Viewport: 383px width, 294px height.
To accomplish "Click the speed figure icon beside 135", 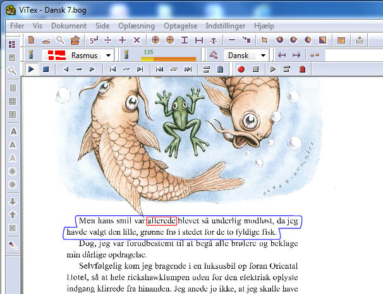I will (126, 55).
